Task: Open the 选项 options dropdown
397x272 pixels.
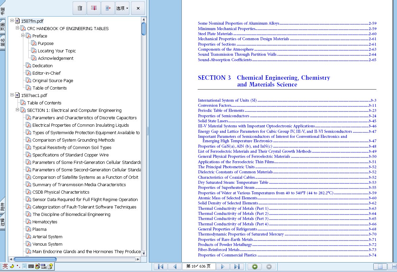Action: 122,8
